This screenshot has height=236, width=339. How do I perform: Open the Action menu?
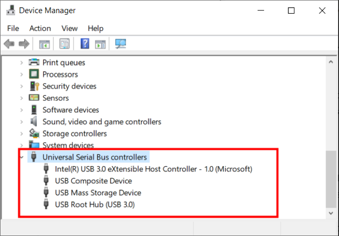click(40, 28)
